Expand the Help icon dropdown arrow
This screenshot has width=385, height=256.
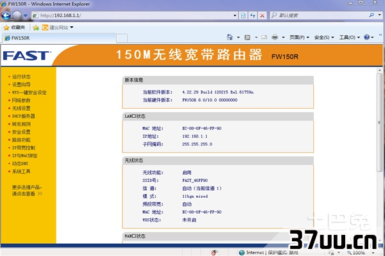coord(372,38)
